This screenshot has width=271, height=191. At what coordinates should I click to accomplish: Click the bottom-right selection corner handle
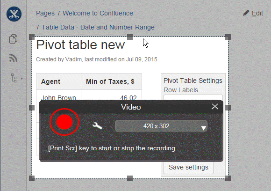click(x=228, y=178)
